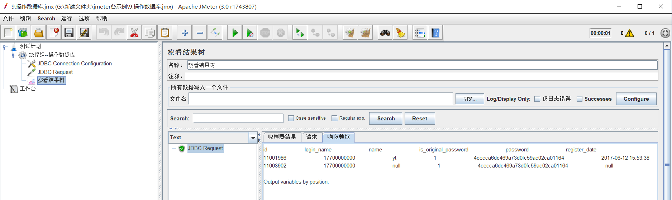
Task: Click the Close test plan icon
Action: tap(54, 33)
